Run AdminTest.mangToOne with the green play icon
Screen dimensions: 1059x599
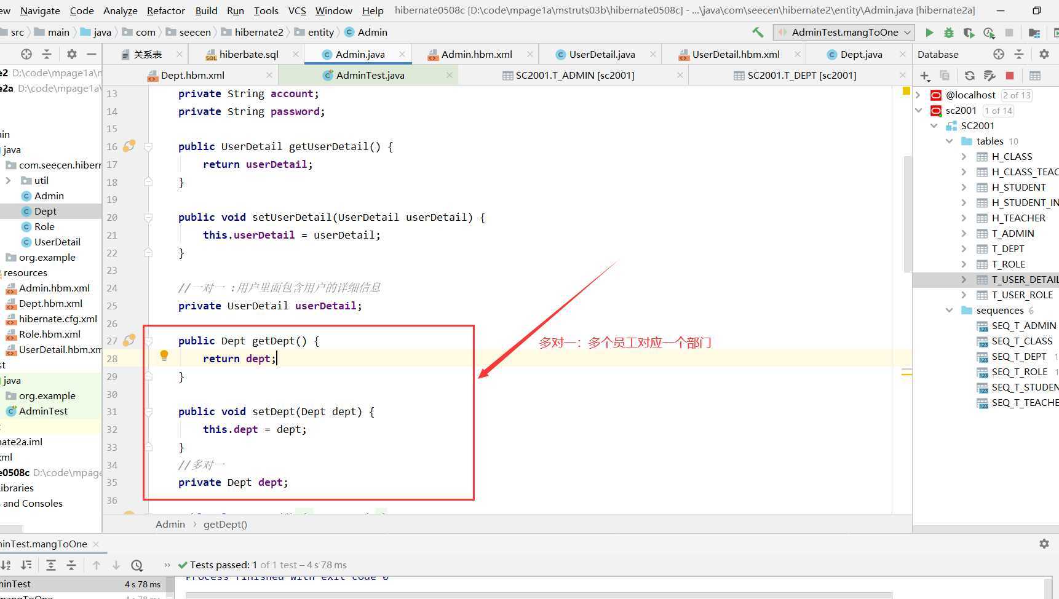tap(929, 33)
